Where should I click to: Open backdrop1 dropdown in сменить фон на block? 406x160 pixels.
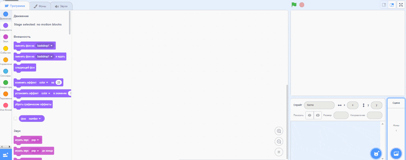45,46
